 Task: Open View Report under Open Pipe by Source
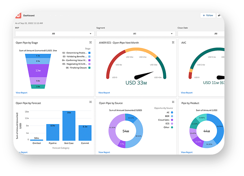pos(104,152)
